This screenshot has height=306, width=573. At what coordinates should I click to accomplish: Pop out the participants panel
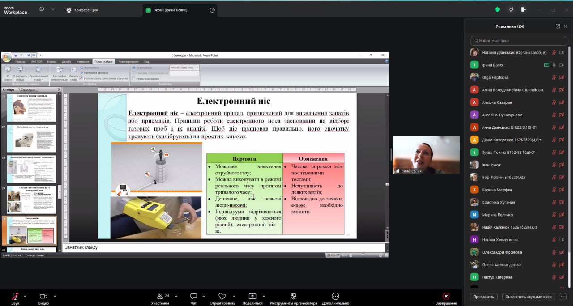(558, 26)
